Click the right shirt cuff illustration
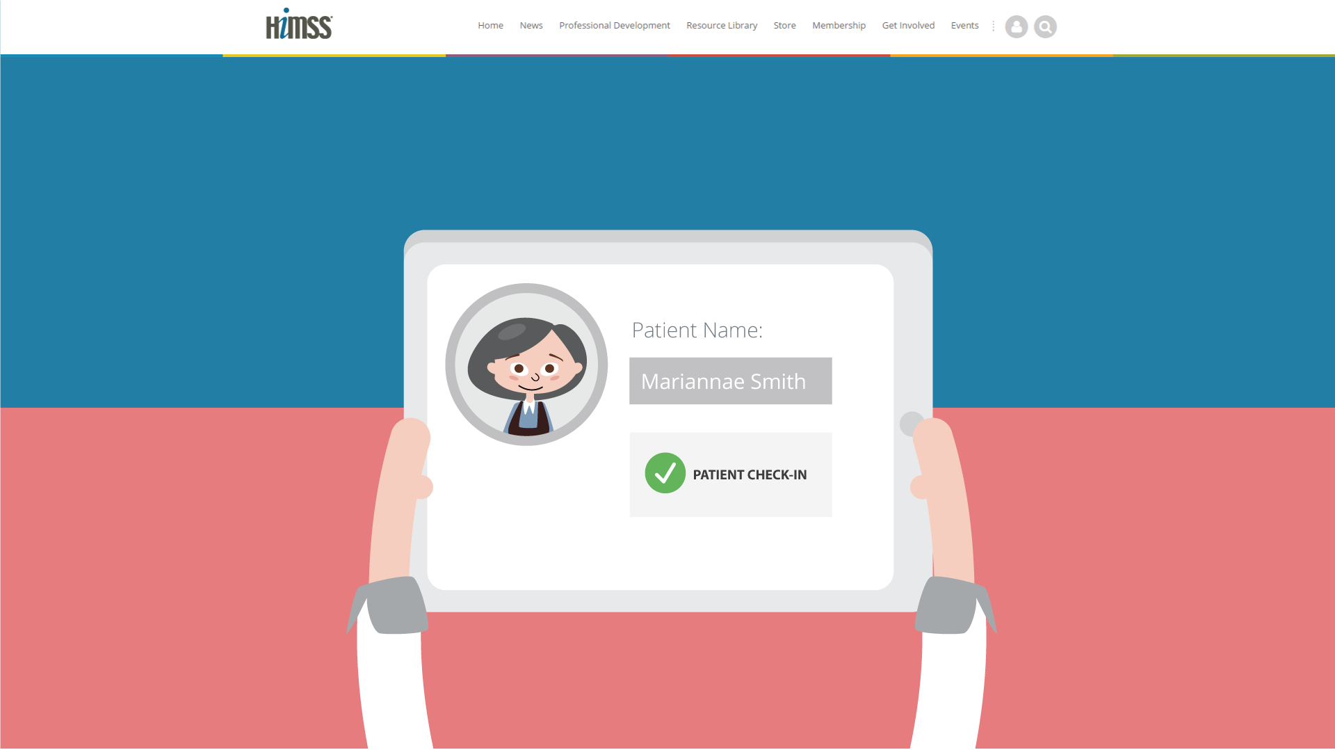 (x=955, y=605)
